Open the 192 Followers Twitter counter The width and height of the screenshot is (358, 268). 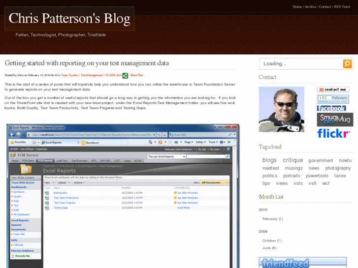coord(333,99)
